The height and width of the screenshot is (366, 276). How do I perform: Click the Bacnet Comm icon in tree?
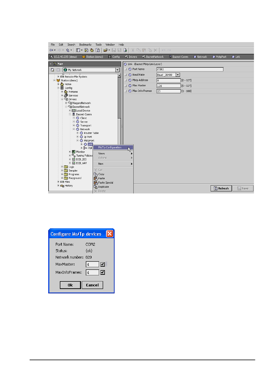74,114
